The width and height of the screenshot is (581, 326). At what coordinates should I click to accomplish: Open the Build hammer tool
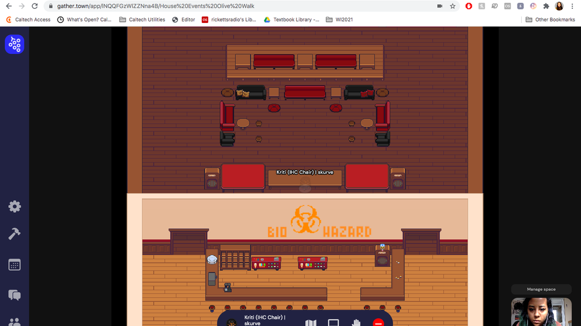tap(15, 234)
